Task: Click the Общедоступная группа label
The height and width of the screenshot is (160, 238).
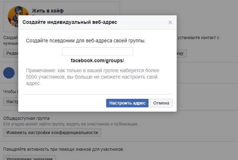Action: point(26,118)
